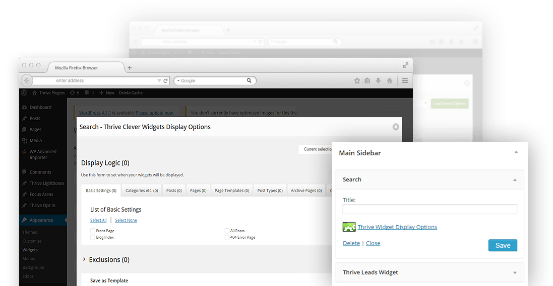Click the Thrive Widget Display Options icon
Image resolution: width=553 pixels, height=286 pixels.
[349, 227]
